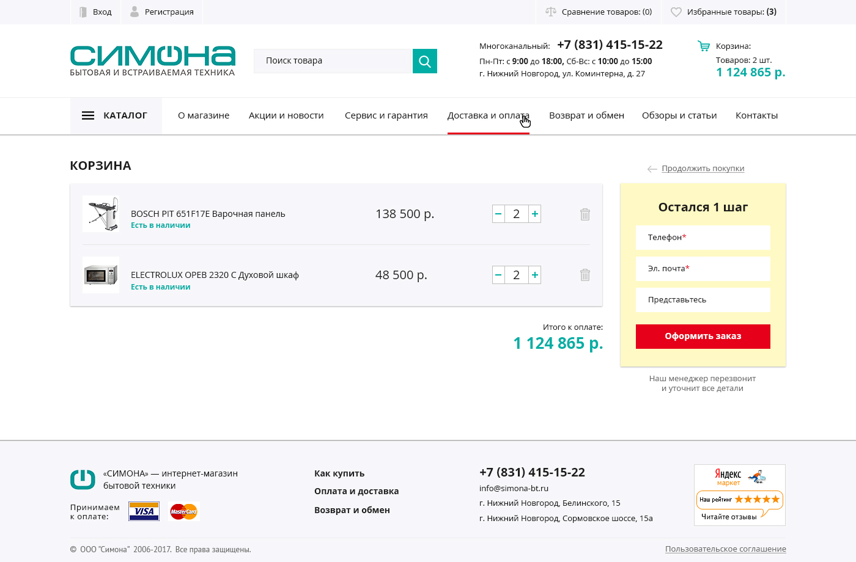The image size is (856, 562).
Task: Click the favorites heart icon
Action: coord(676,12)
